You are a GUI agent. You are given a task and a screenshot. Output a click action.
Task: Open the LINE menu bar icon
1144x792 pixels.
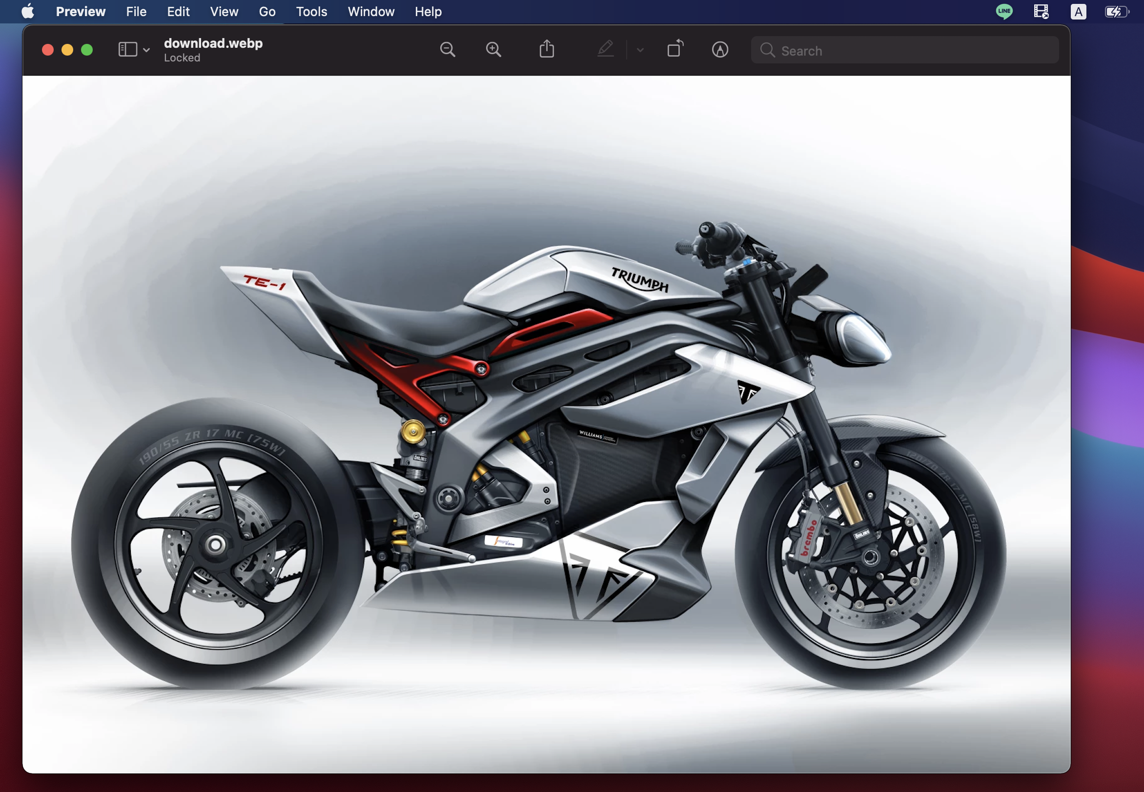tap(1004, 11)
